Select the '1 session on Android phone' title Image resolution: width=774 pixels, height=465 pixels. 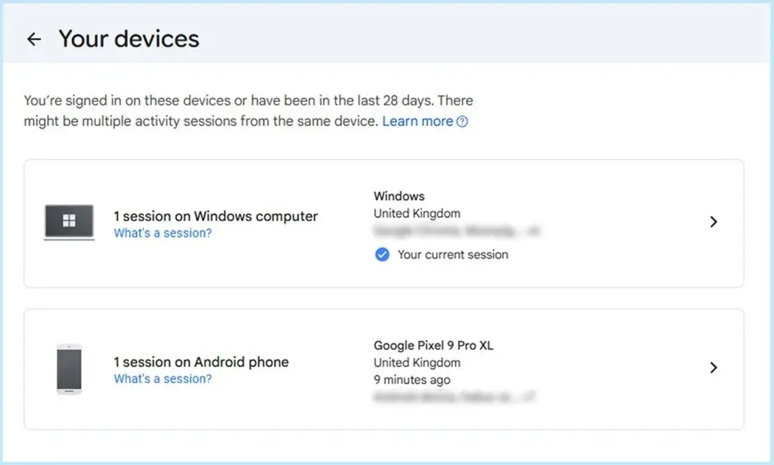point(201,362)
